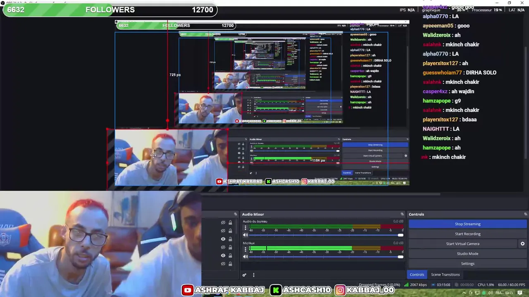Open OBS Settings button
Viewport: 529px width, 297px height.
pos(467,264)
